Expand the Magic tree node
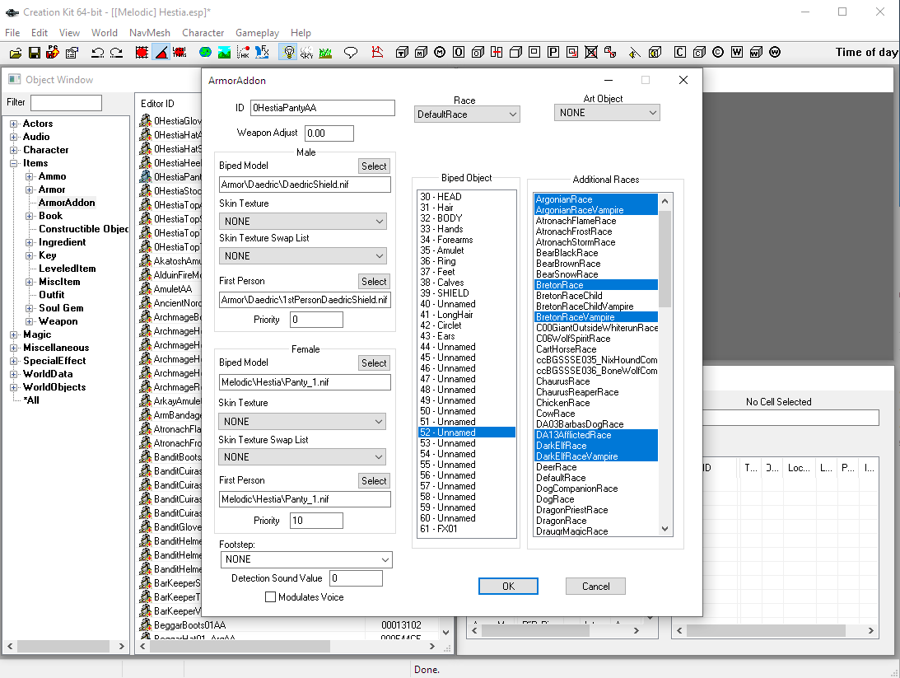Viewport: 900px width, 678px height. click(14, 334)
